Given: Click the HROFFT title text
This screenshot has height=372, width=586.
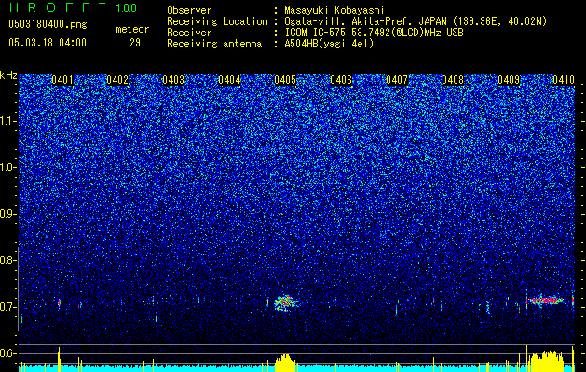Looking at the screenshot, I should coord(58,7).
